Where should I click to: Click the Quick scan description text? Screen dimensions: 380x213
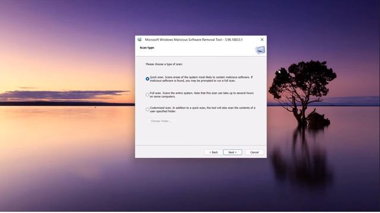(201, 79)
